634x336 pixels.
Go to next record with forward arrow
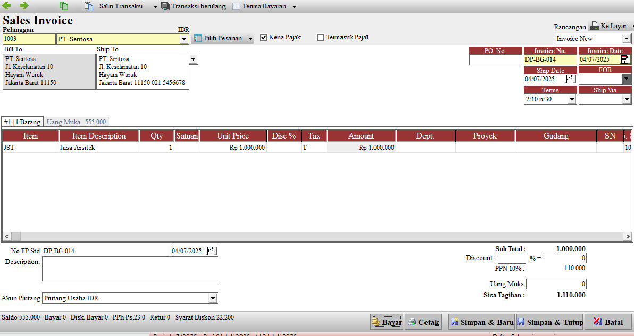click(24, 6)
